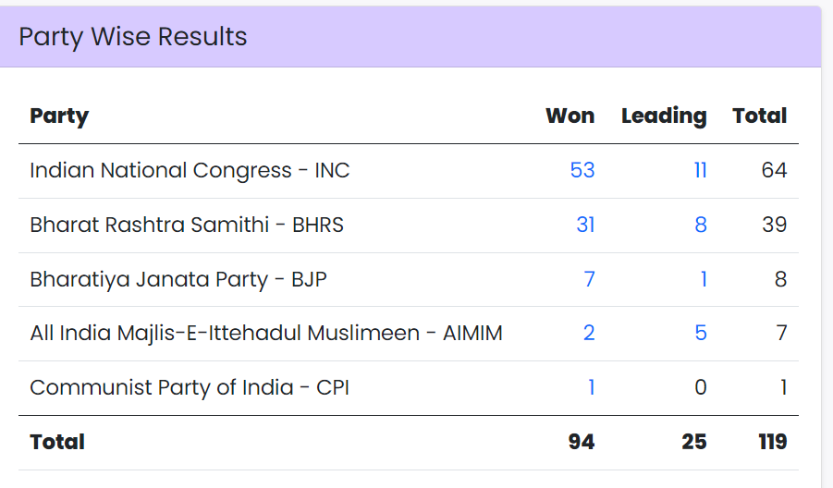Open BHRS leading count 8 link
The height and width of the screenshot is (488, 833).
coord(701,225)
